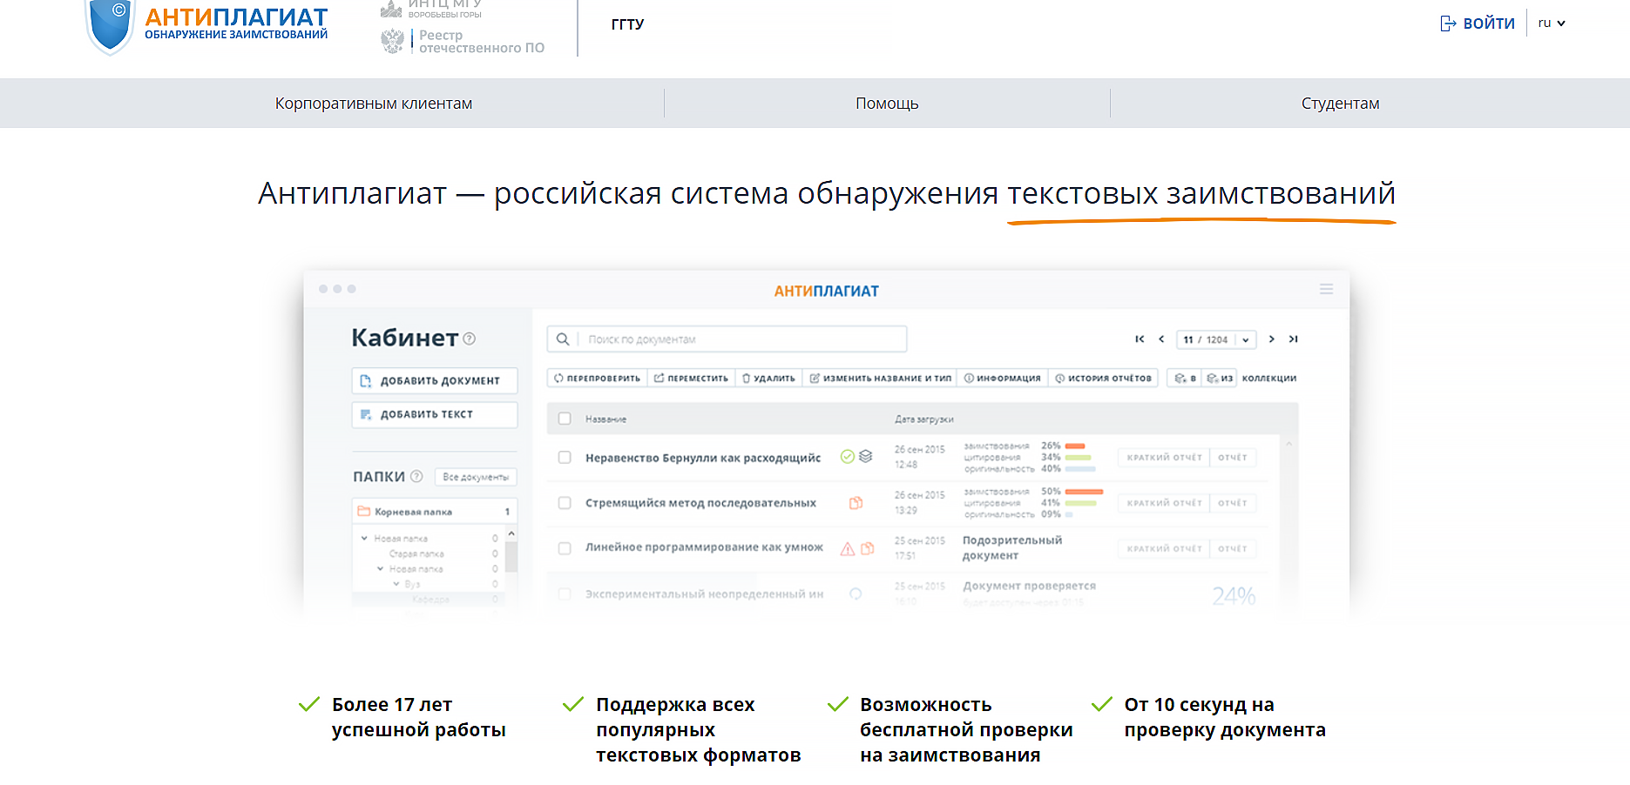Click Добавить документ button

pos(435,380)
